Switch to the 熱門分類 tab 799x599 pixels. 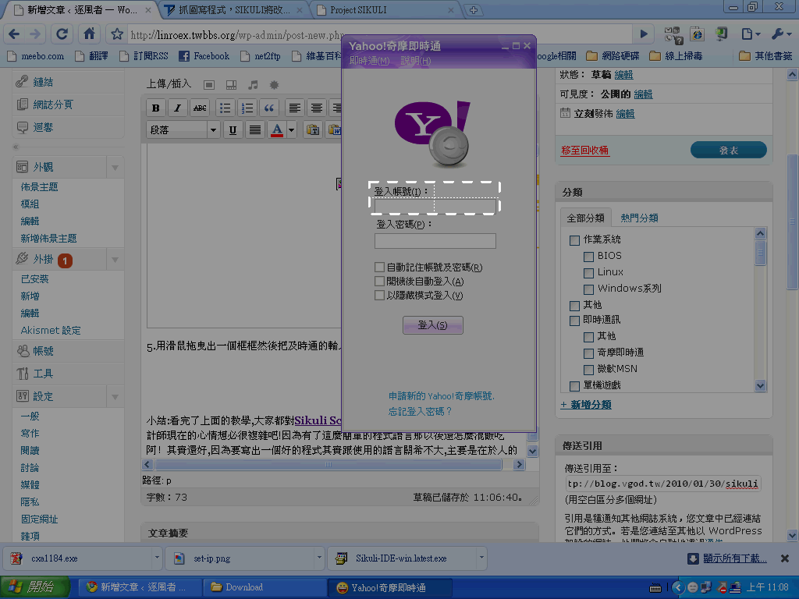(639, 218)
